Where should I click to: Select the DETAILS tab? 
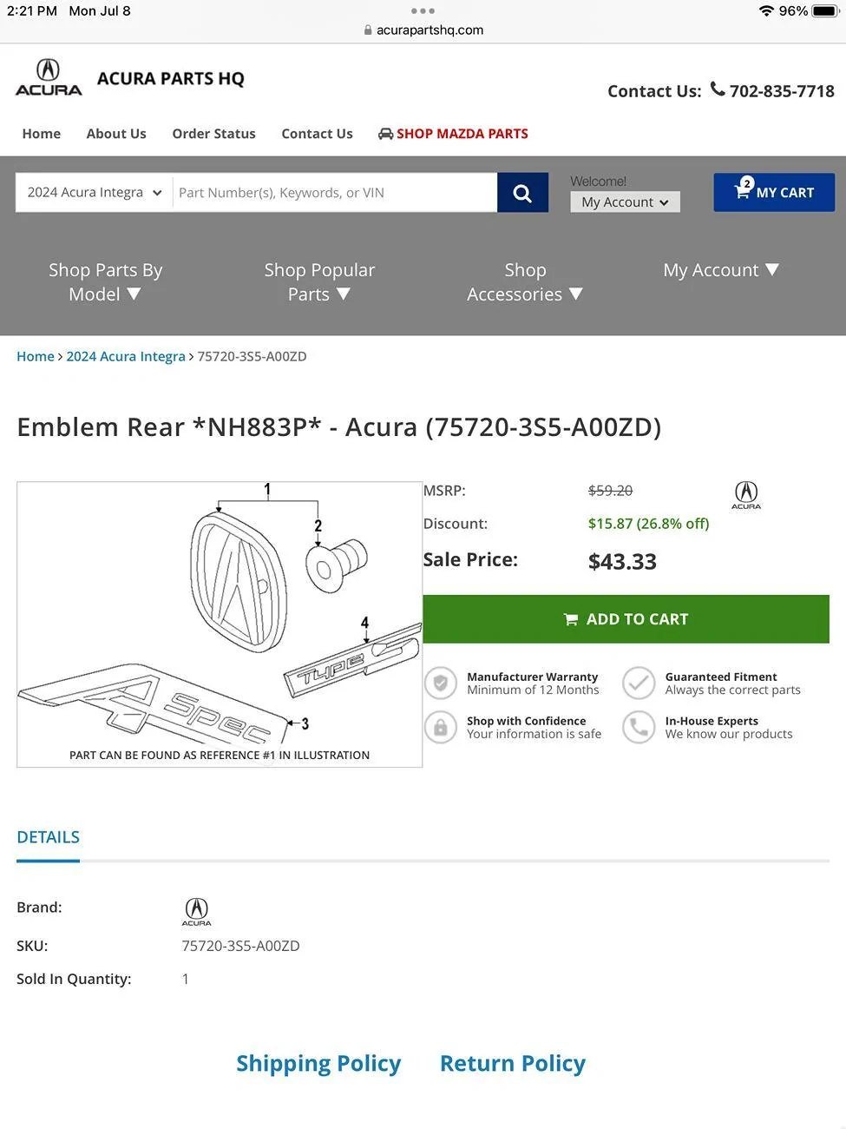[49, 837]
